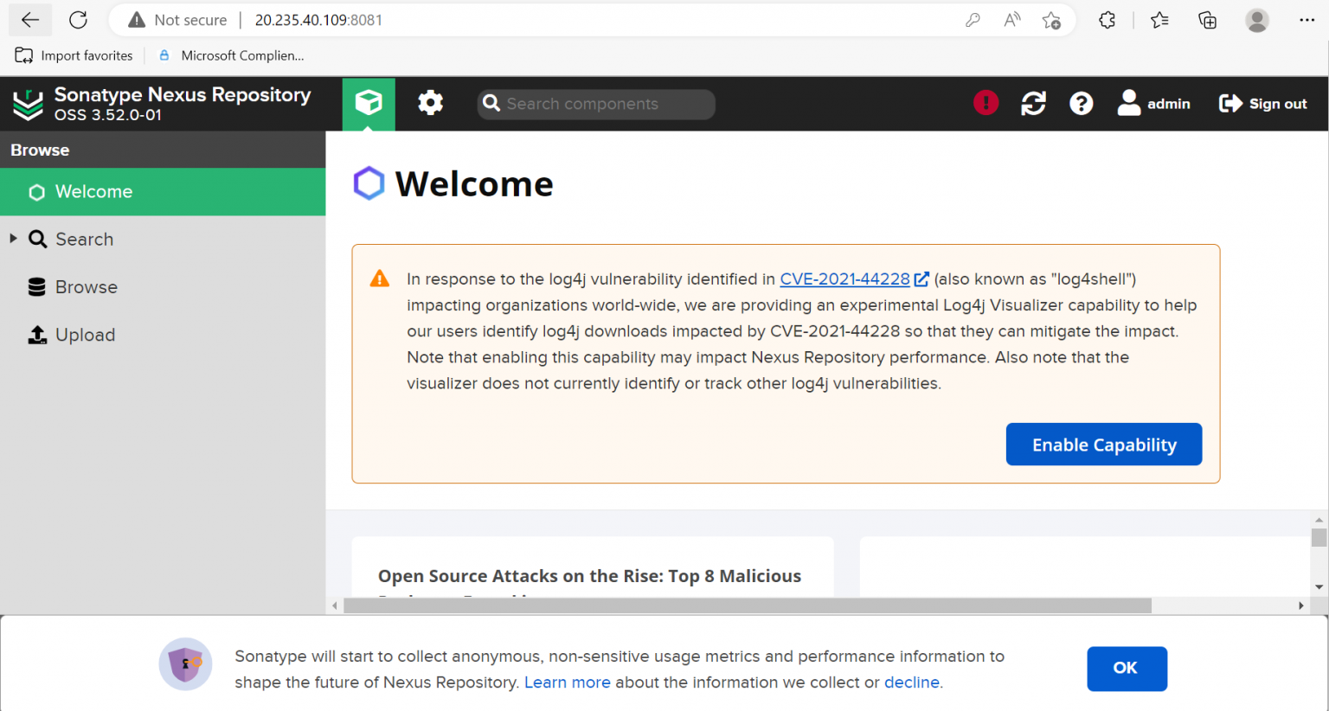Viewport: 1329px width, 711px height.
Task: Click the Enable Capability button
Action: pyautogui.click(x=1103, y=445)
